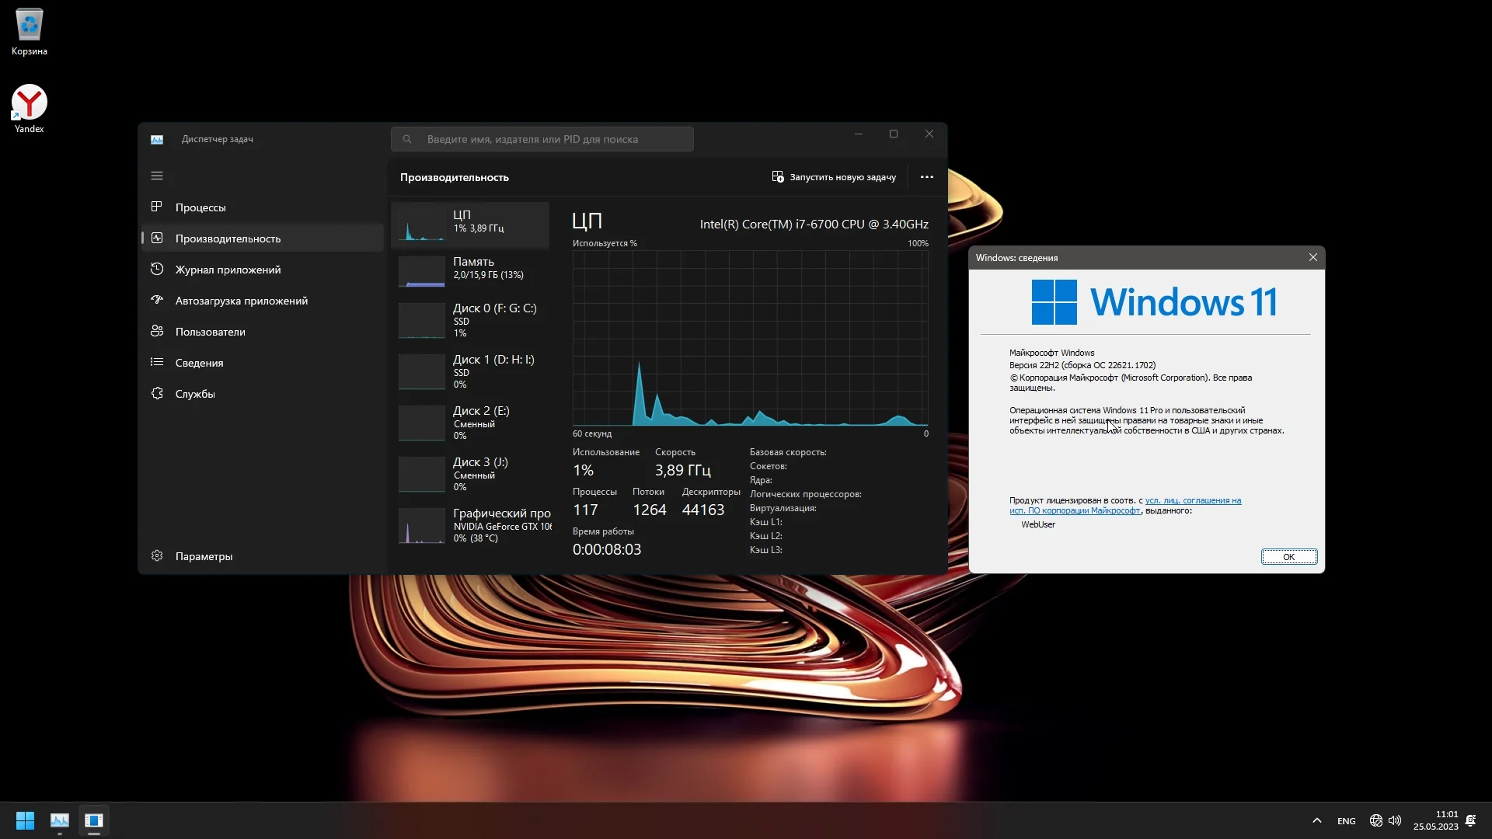Open the Сведения details icon

(x=157, y=362)
